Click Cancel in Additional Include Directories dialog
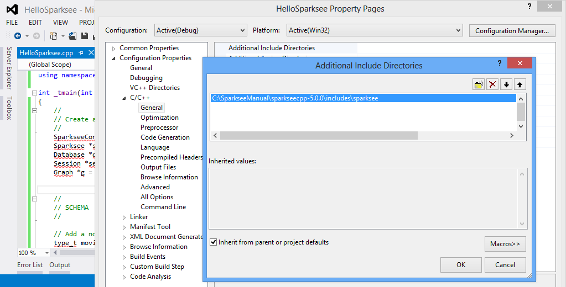This screenshot has width=566, height=287. pyautogui.click(x=505, y=265)
